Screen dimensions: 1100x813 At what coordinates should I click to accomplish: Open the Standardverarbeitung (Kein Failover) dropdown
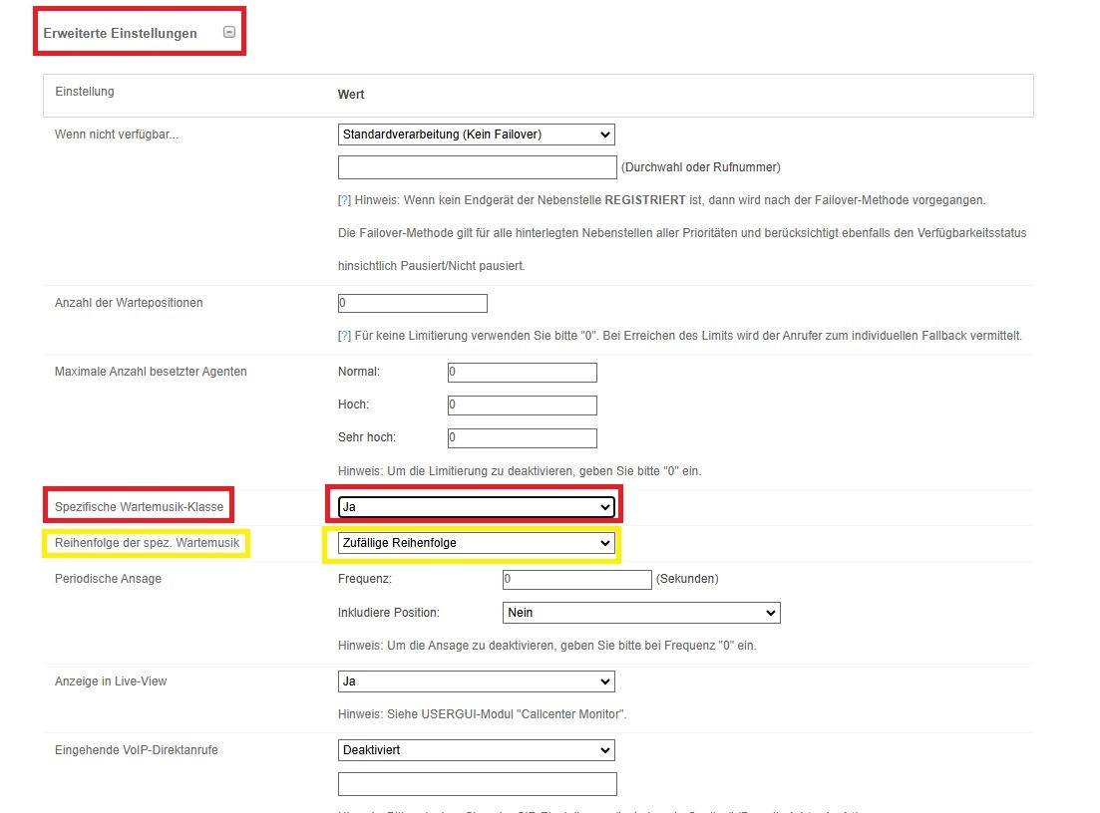(476, 135)
